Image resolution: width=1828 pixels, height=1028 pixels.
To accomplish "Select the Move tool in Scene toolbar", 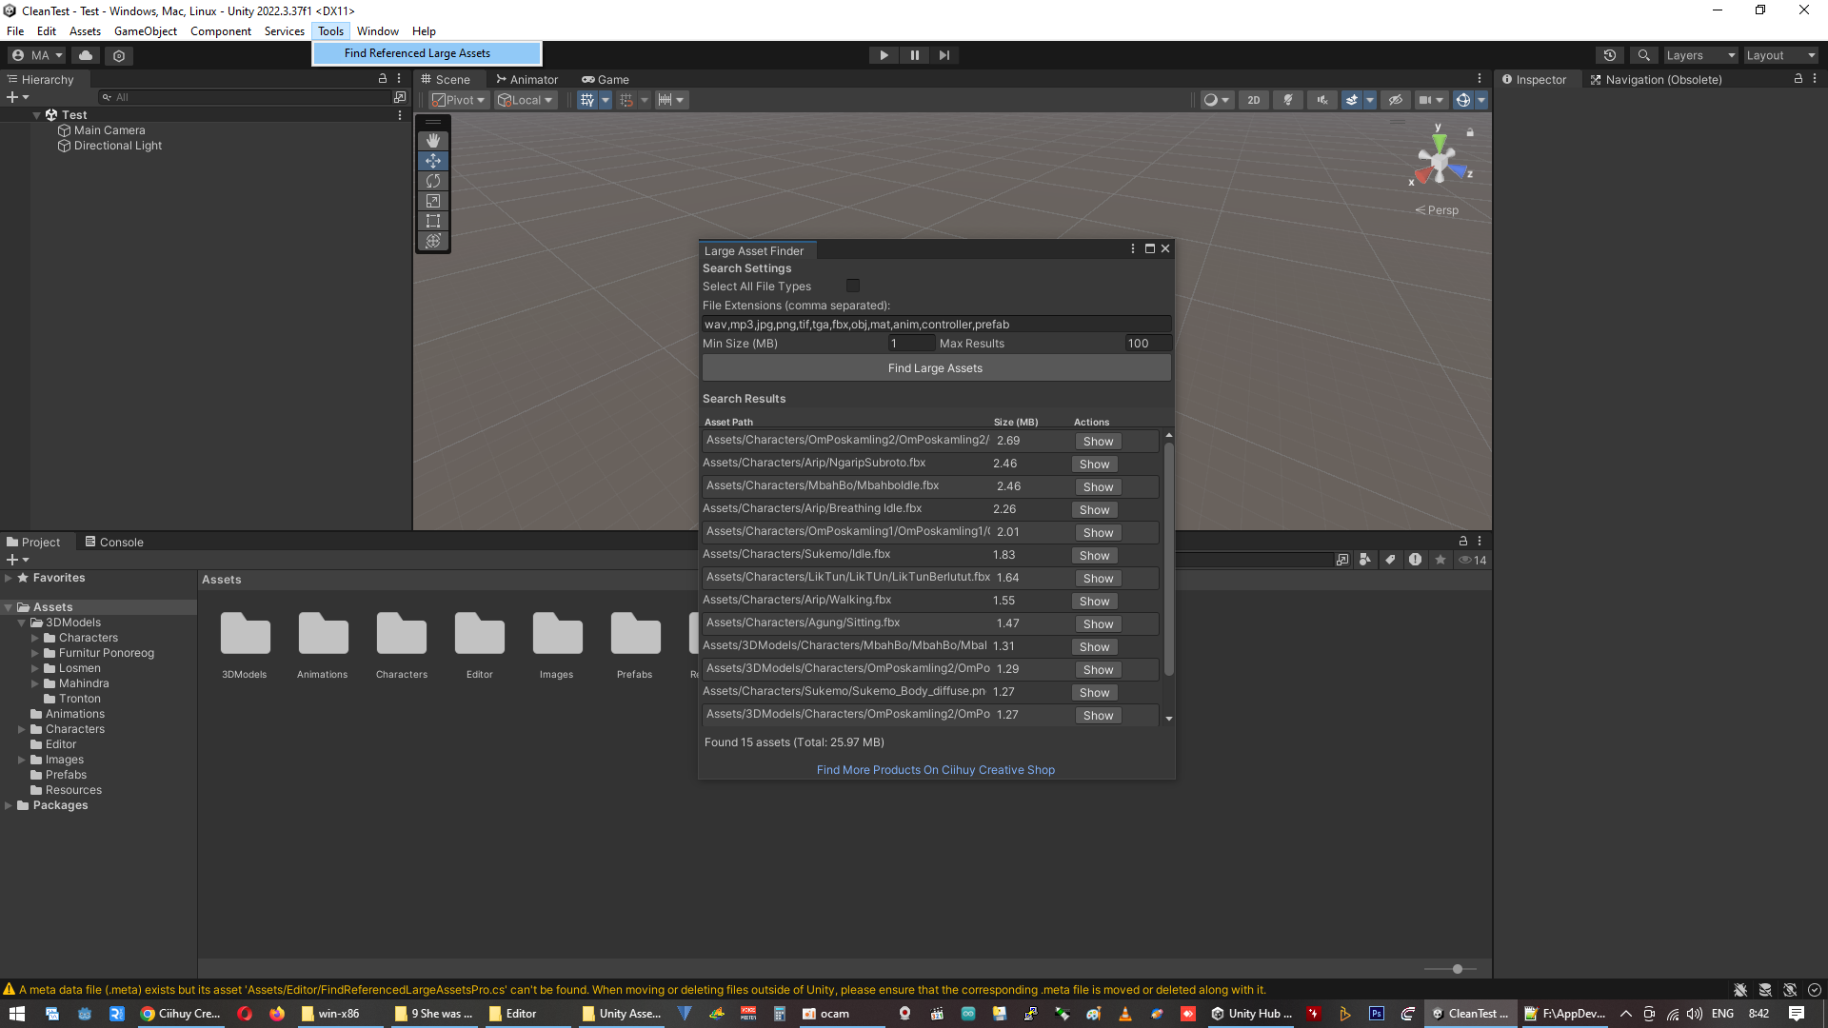I will 433,161.
